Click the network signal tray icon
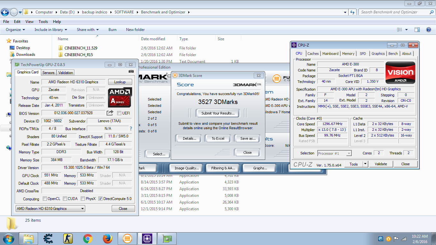This screenshot has height=245, width=436. pos(404,239)
